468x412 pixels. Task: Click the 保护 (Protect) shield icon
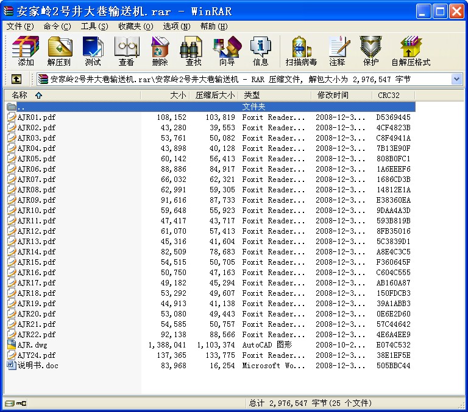point(370,46)
